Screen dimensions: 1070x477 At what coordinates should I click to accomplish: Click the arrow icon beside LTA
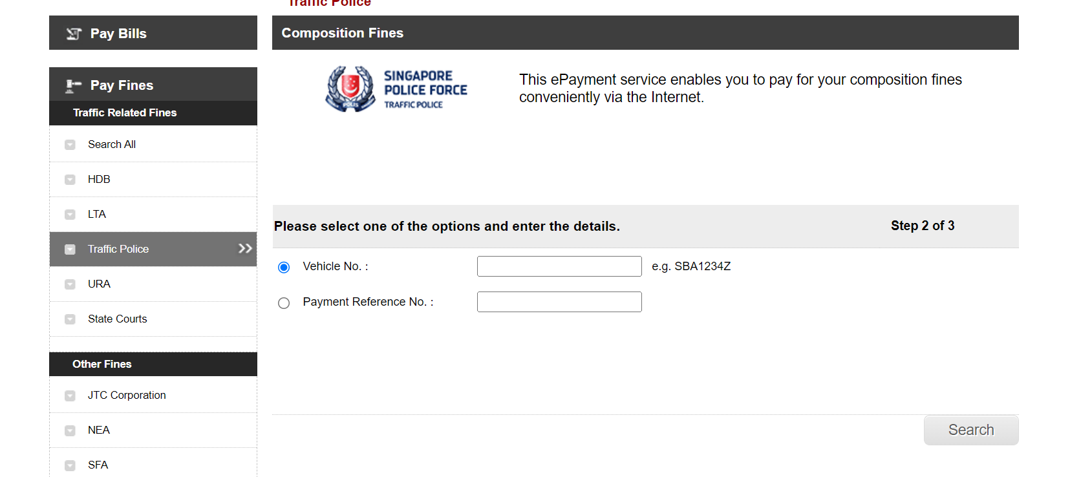pyautogui.click(x=70, y=215)
